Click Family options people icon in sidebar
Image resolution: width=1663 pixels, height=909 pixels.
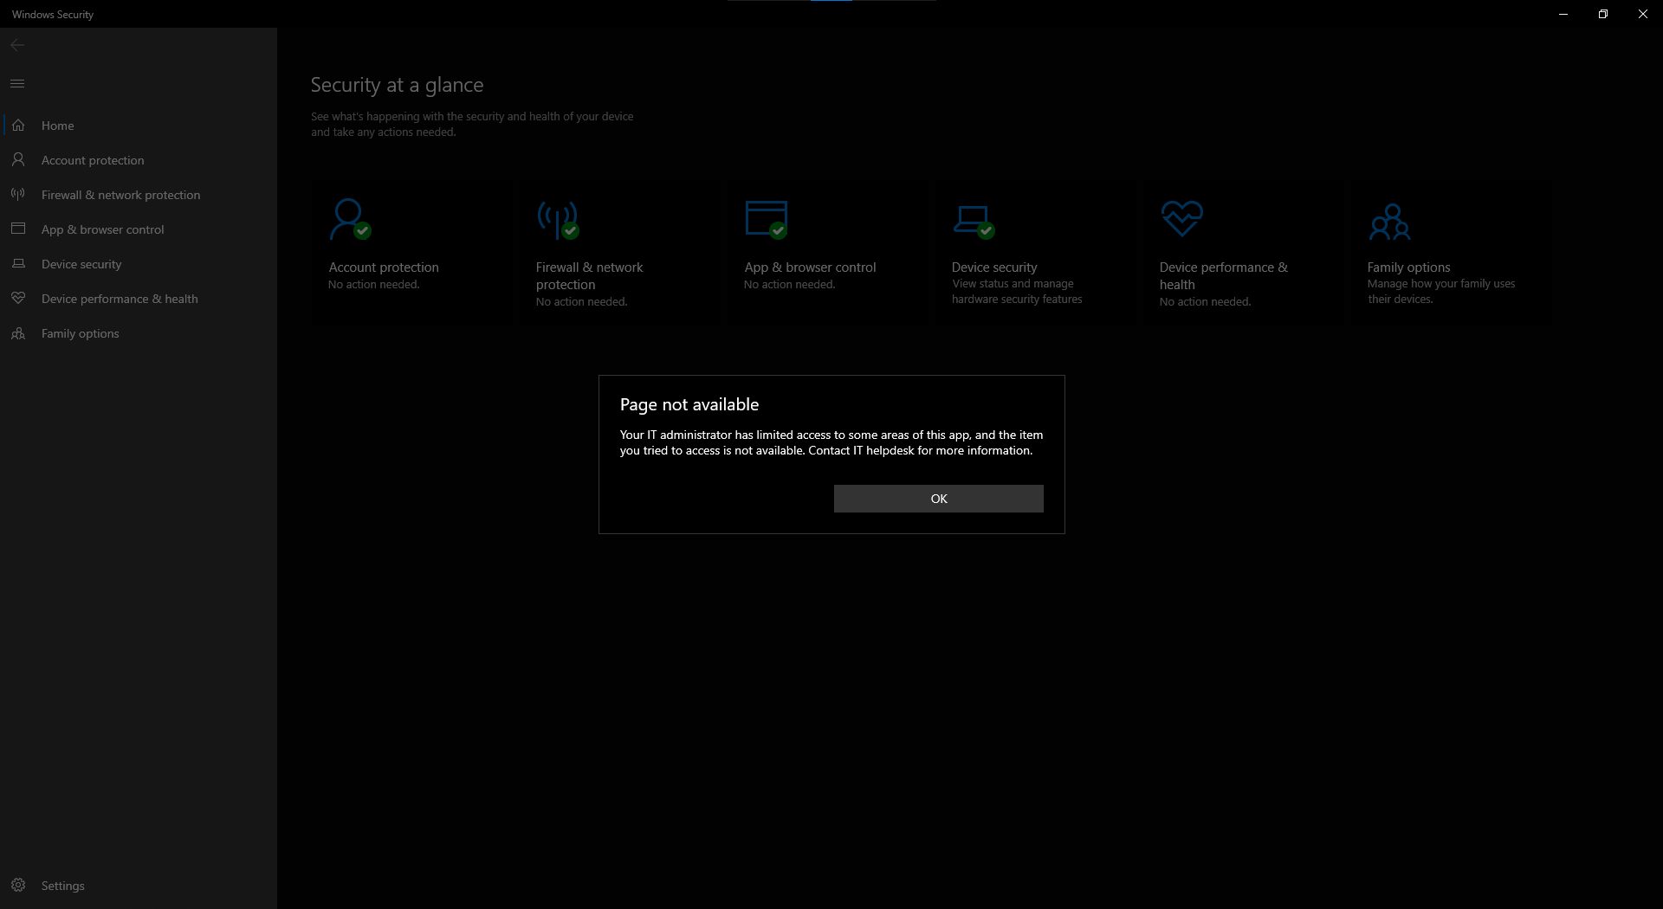(18, 333)
